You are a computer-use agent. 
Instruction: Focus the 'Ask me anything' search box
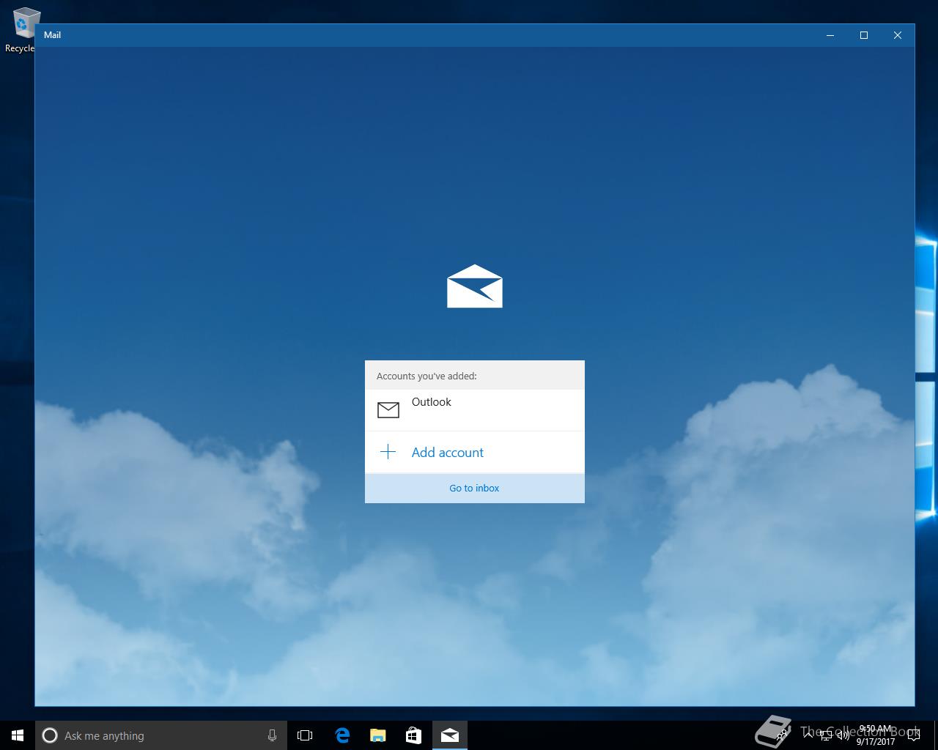click(161, 735)
